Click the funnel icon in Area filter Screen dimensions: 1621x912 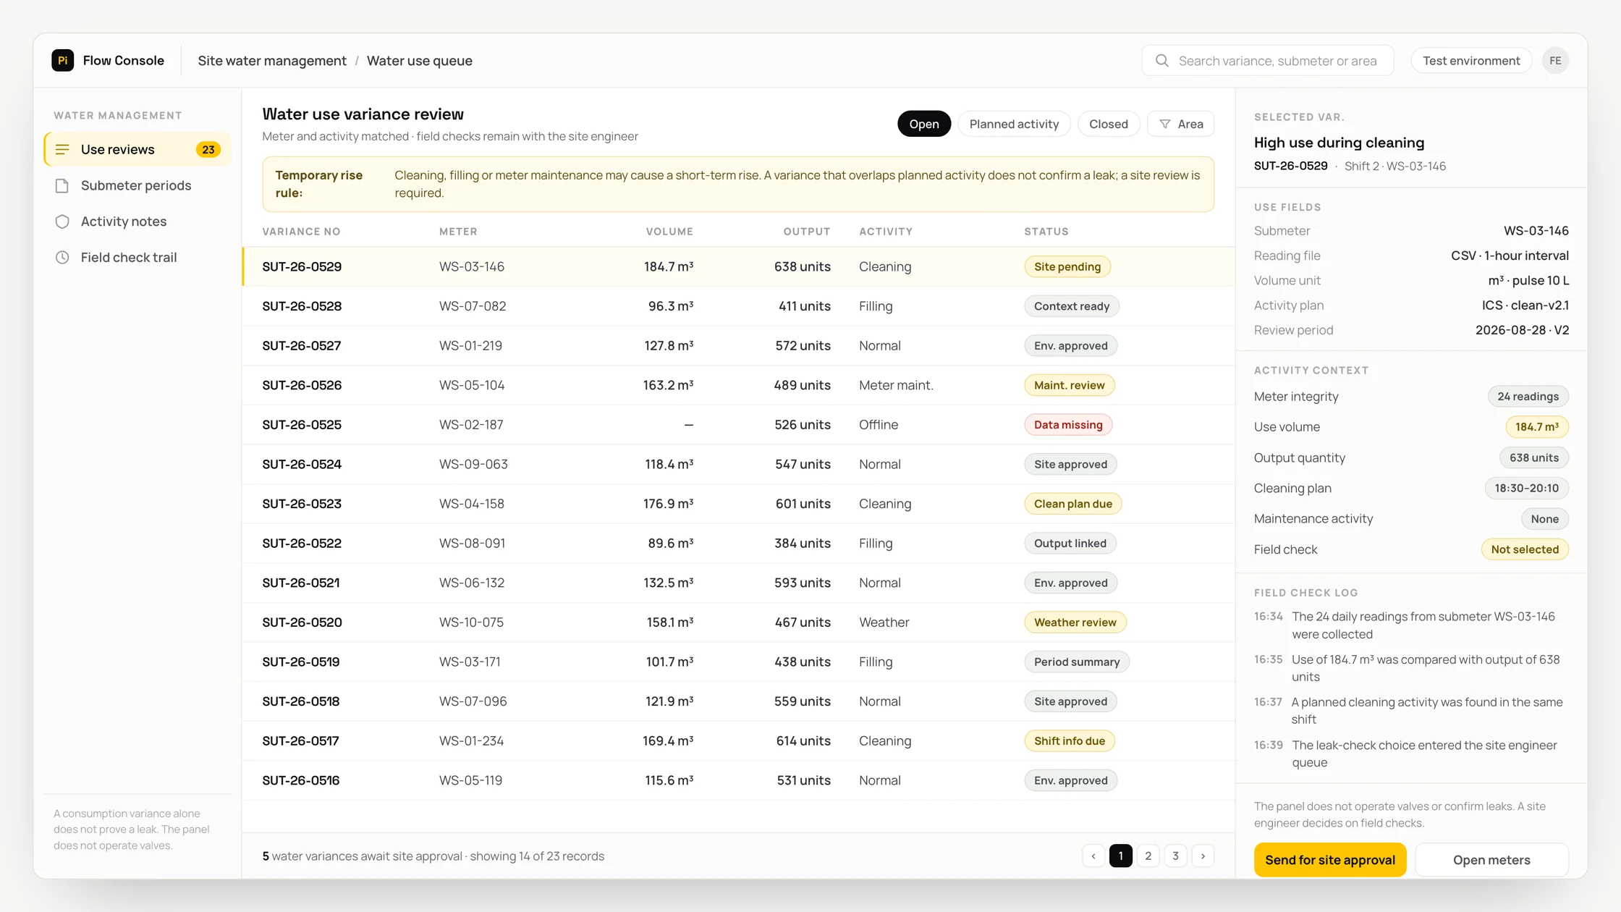pyautogui.click(x=1165, y=124)
